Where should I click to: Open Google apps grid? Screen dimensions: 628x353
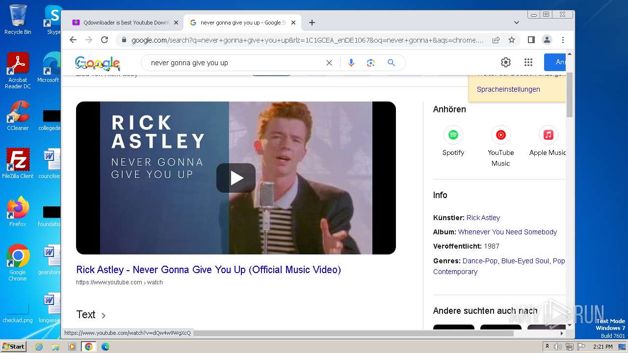point(528,62)
